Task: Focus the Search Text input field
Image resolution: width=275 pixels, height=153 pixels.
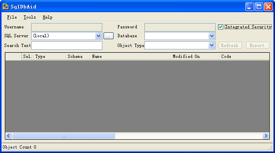Action: click(67, 45)
